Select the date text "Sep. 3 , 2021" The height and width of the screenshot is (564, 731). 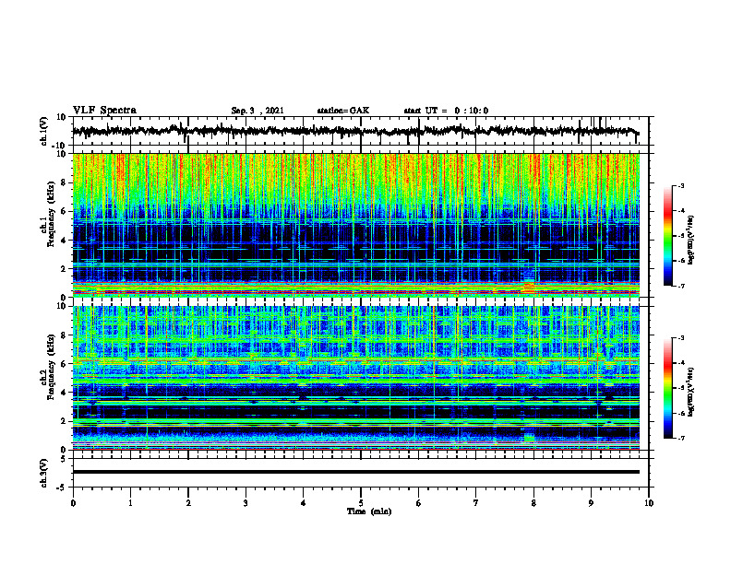tap(258, 111)
